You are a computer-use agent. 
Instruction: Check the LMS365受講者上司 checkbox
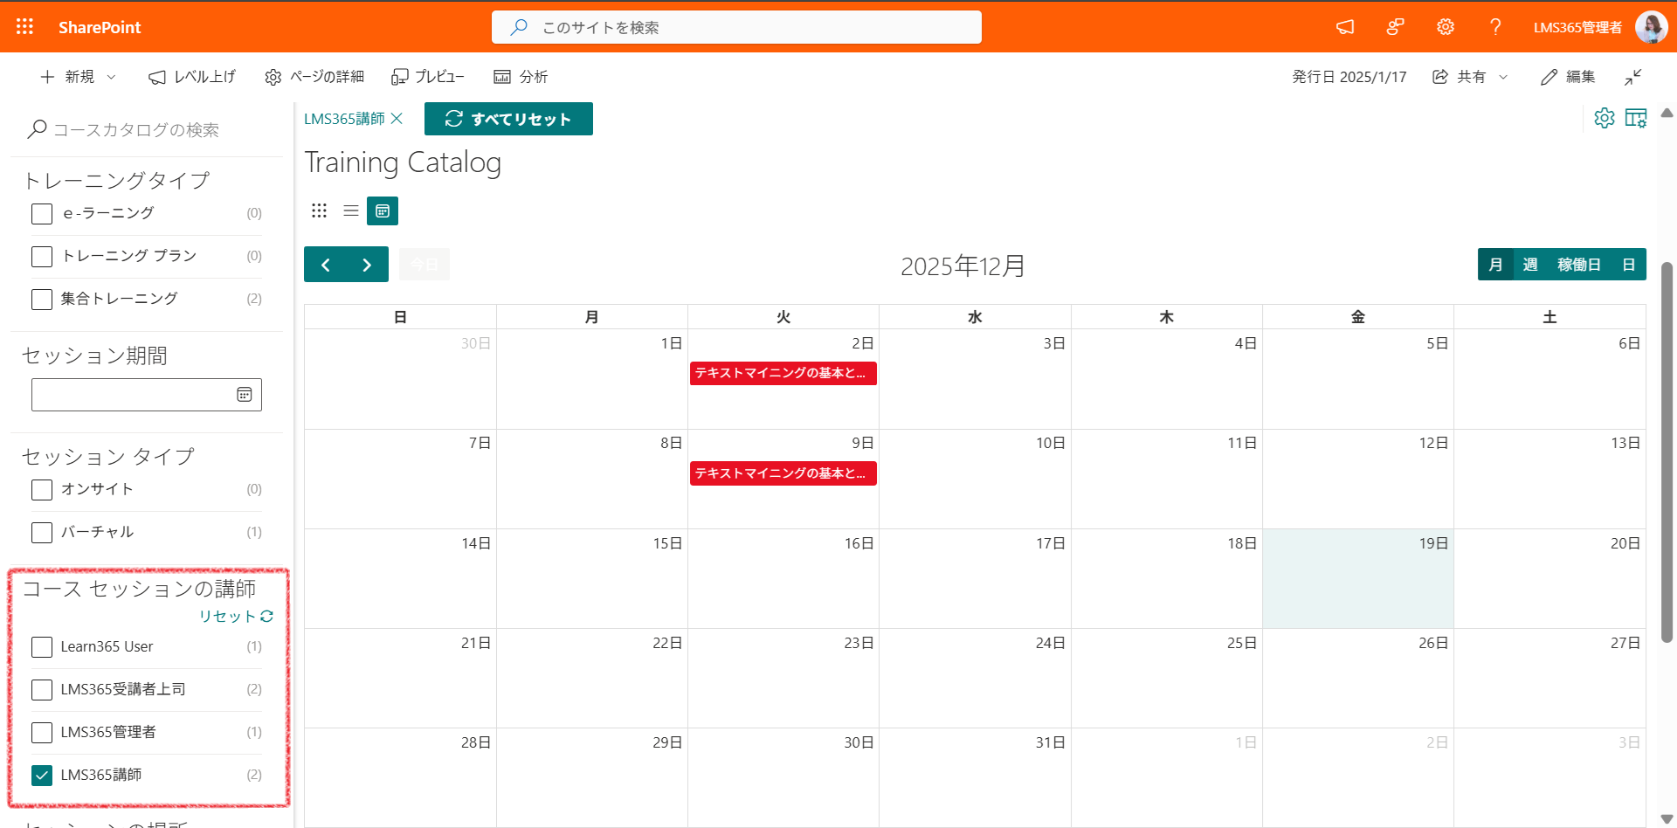tap(42, 690)
